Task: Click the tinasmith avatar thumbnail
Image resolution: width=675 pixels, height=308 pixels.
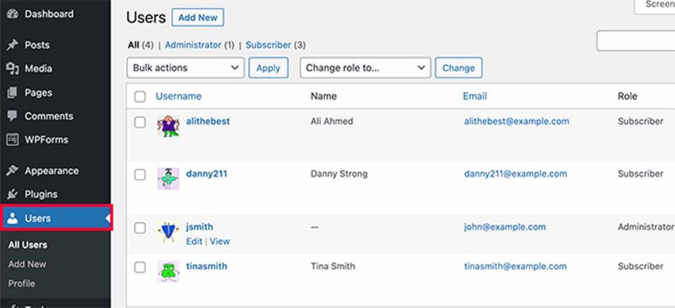Action: pos(168,271)
